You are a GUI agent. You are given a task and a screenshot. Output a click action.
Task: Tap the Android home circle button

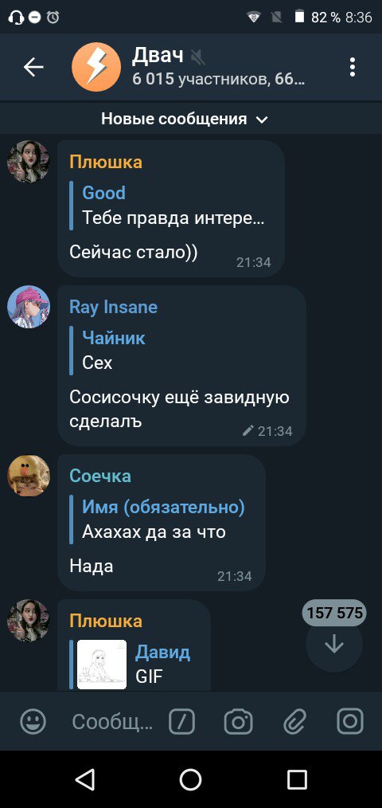tap(190, 779)
